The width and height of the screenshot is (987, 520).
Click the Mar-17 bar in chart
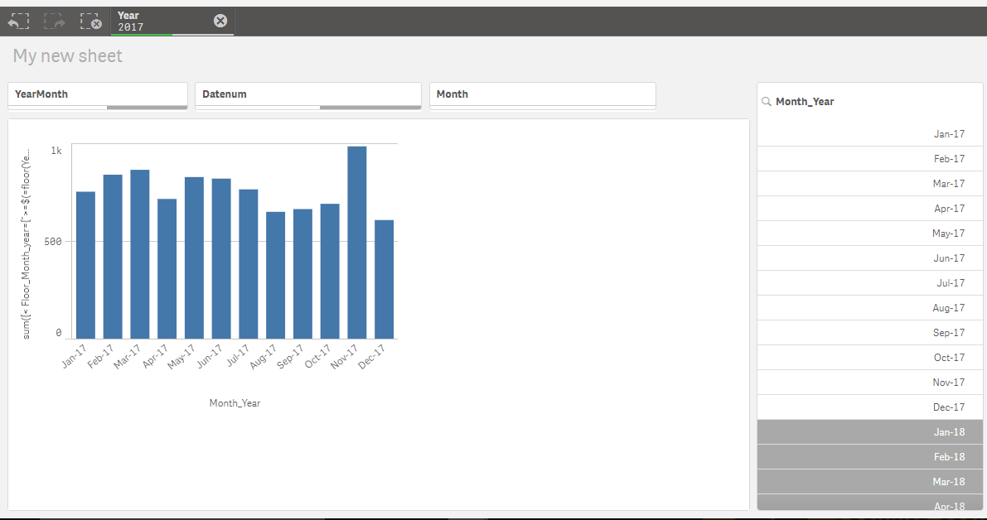(x=140, y=254)
